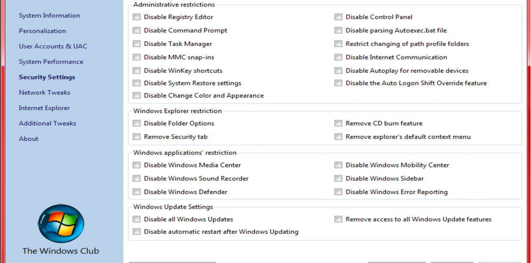
Task: Tick Disable automatic restart after Windows Updating
Action: pyautogui.click(x=136, y=232)
